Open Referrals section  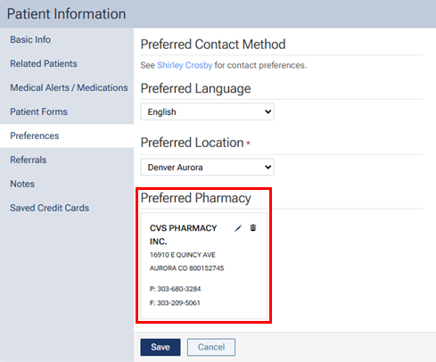(x=29, y=160)
